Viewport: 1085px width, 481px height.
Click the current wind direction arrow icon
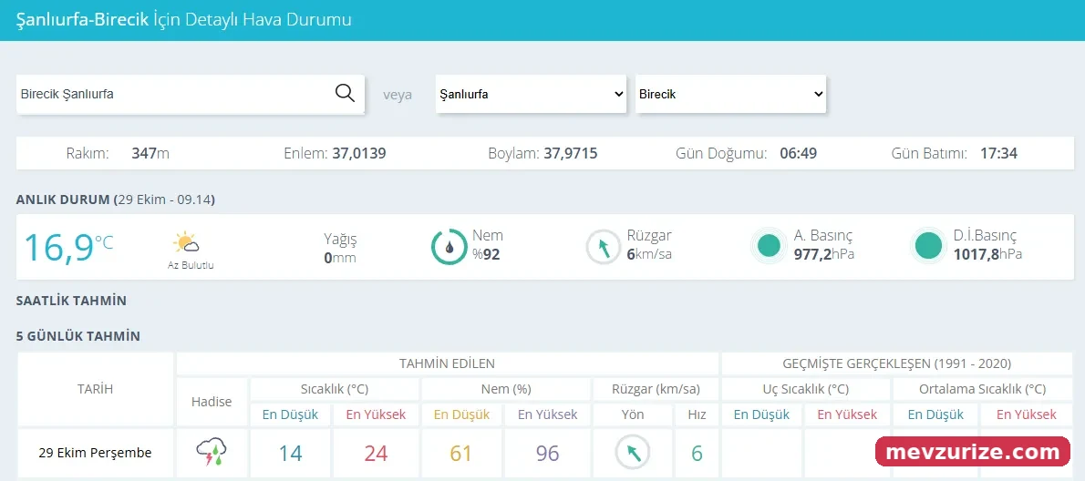(x=604, y=247)
